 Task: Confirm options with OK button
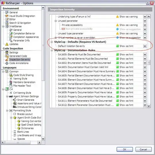pyautogui.click(x=125, y=149)
